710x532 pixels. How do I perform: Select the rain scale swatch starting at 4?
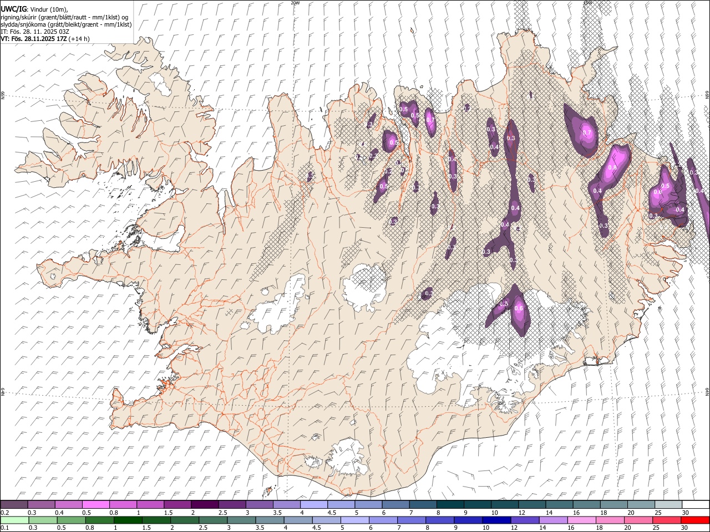click(x=297, y=520)
